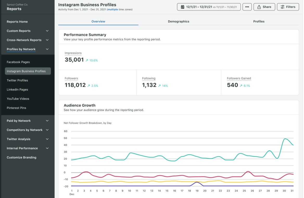The height and width of the screenshot is (198, 304).
Task: Open the three-dot more options menu
Action: (247, 7)
